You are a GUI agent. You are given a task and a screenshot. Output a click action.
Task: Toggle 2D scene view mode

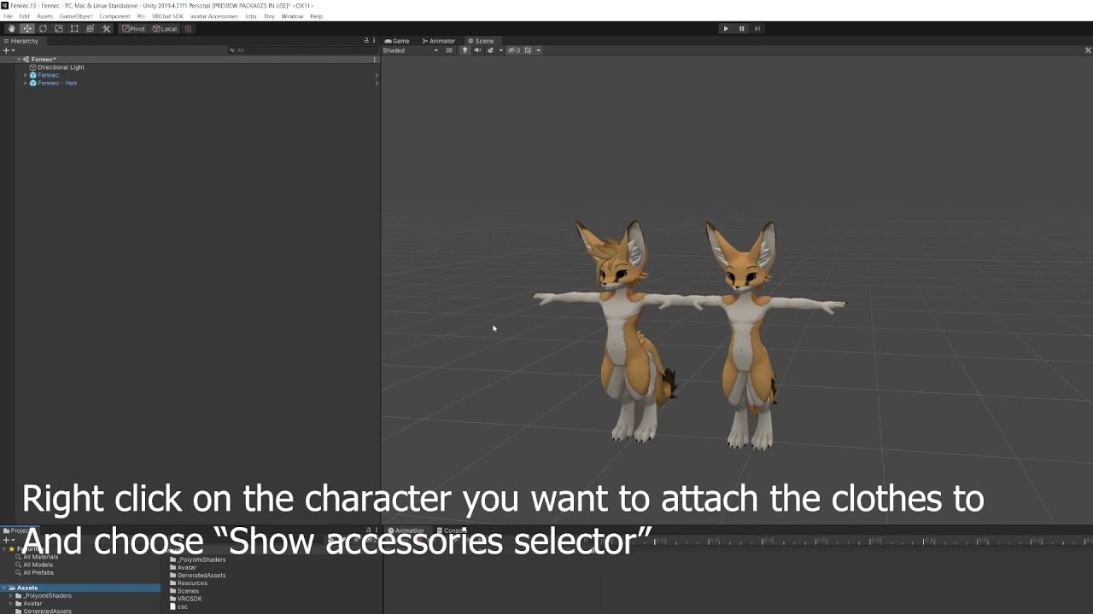pyautogui.click(x=449, y=50)
